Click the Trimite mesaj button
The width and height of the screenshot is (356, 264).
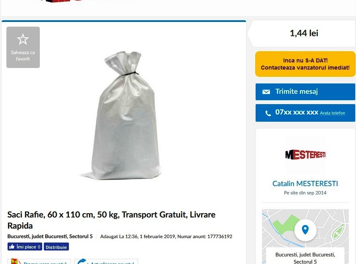(x=305, y=91)
